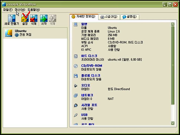Click the USB plug icon
This screenshot has width=180, height=135.
[75, 115]
